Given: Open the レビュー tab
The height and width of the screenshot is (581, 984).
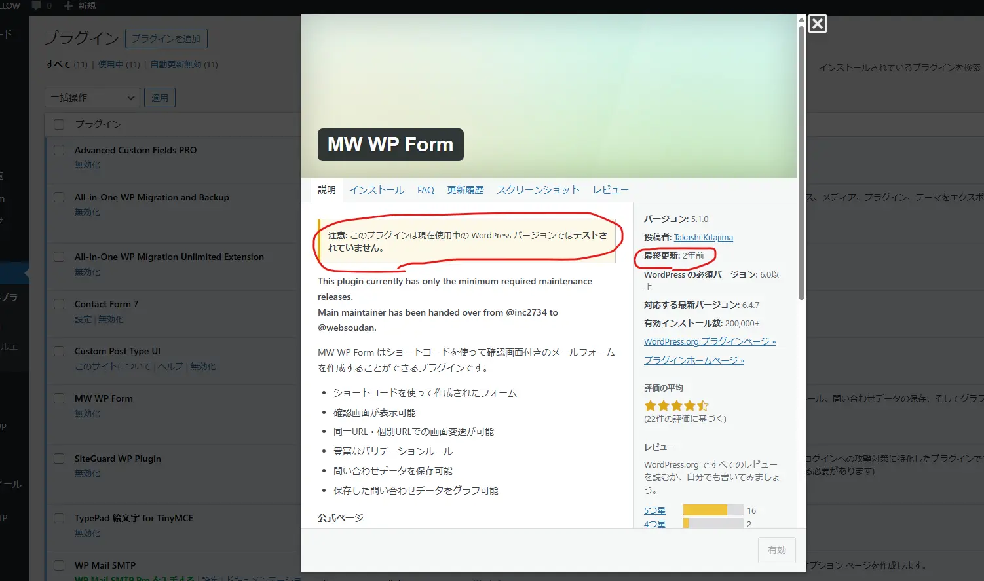Looking at the screenshot, I should (x=611, y=190).
